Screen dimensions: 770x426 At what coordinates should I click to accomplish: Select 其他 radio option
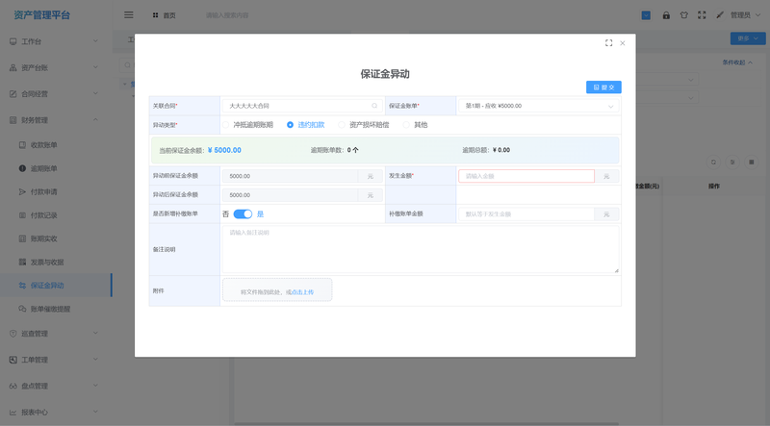(x=406, y=125)
